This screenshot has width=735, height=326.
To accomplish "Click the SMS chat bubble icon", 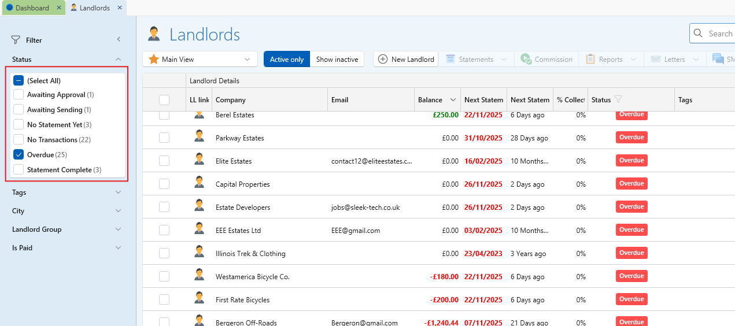I will coord(718,59).
